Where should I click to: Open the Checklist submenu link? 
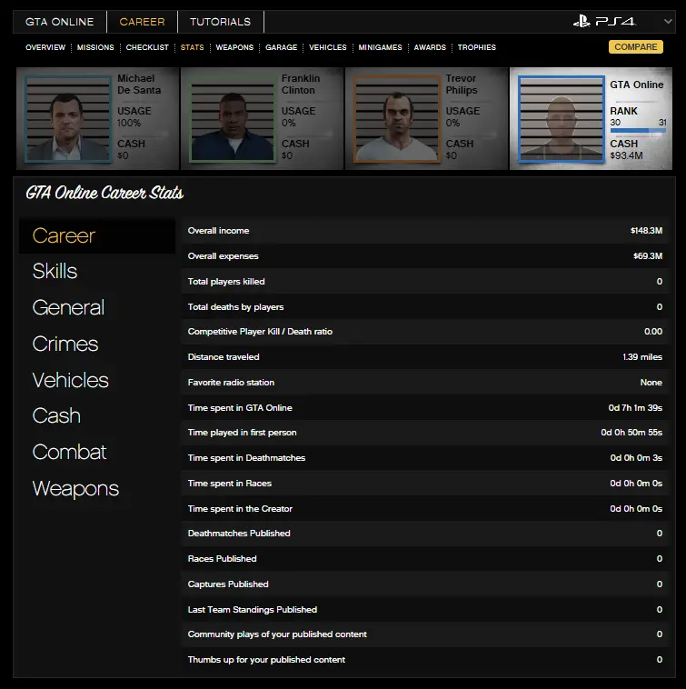point(147,47)
